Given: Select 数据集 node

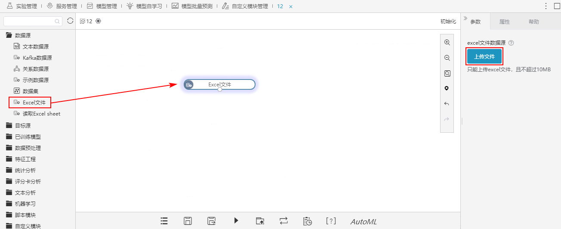Looking at the screenshot, I should coord(26,91).
